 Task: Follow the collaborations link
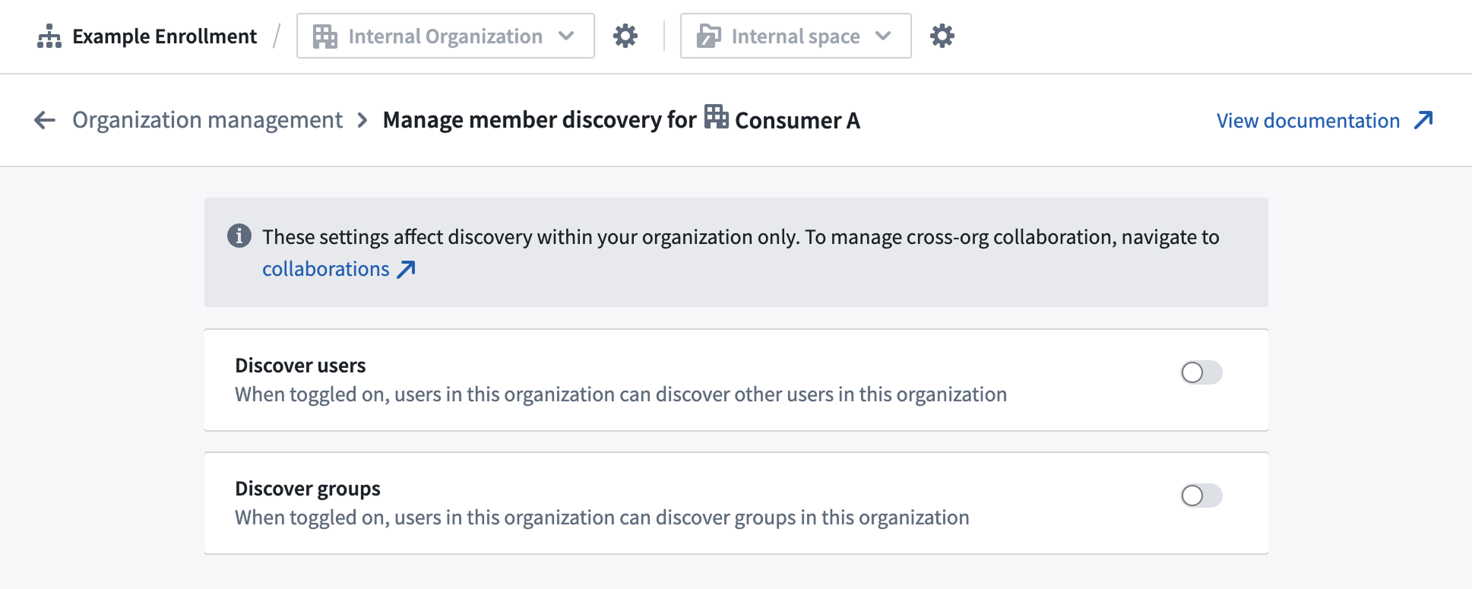[x=325, y=269]
